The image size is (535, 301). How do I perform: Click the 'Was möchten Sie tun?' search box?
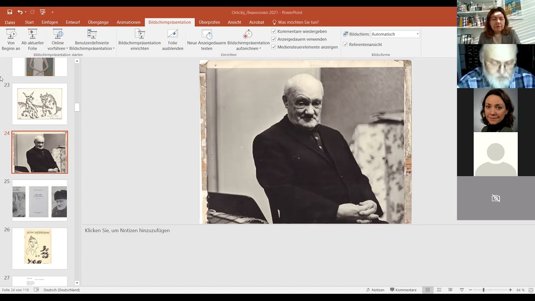click(x=296, y=22)
